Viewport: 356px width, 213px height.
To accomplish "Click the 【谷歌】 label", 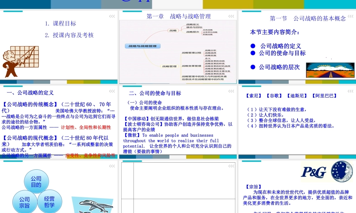I will 274,95.
